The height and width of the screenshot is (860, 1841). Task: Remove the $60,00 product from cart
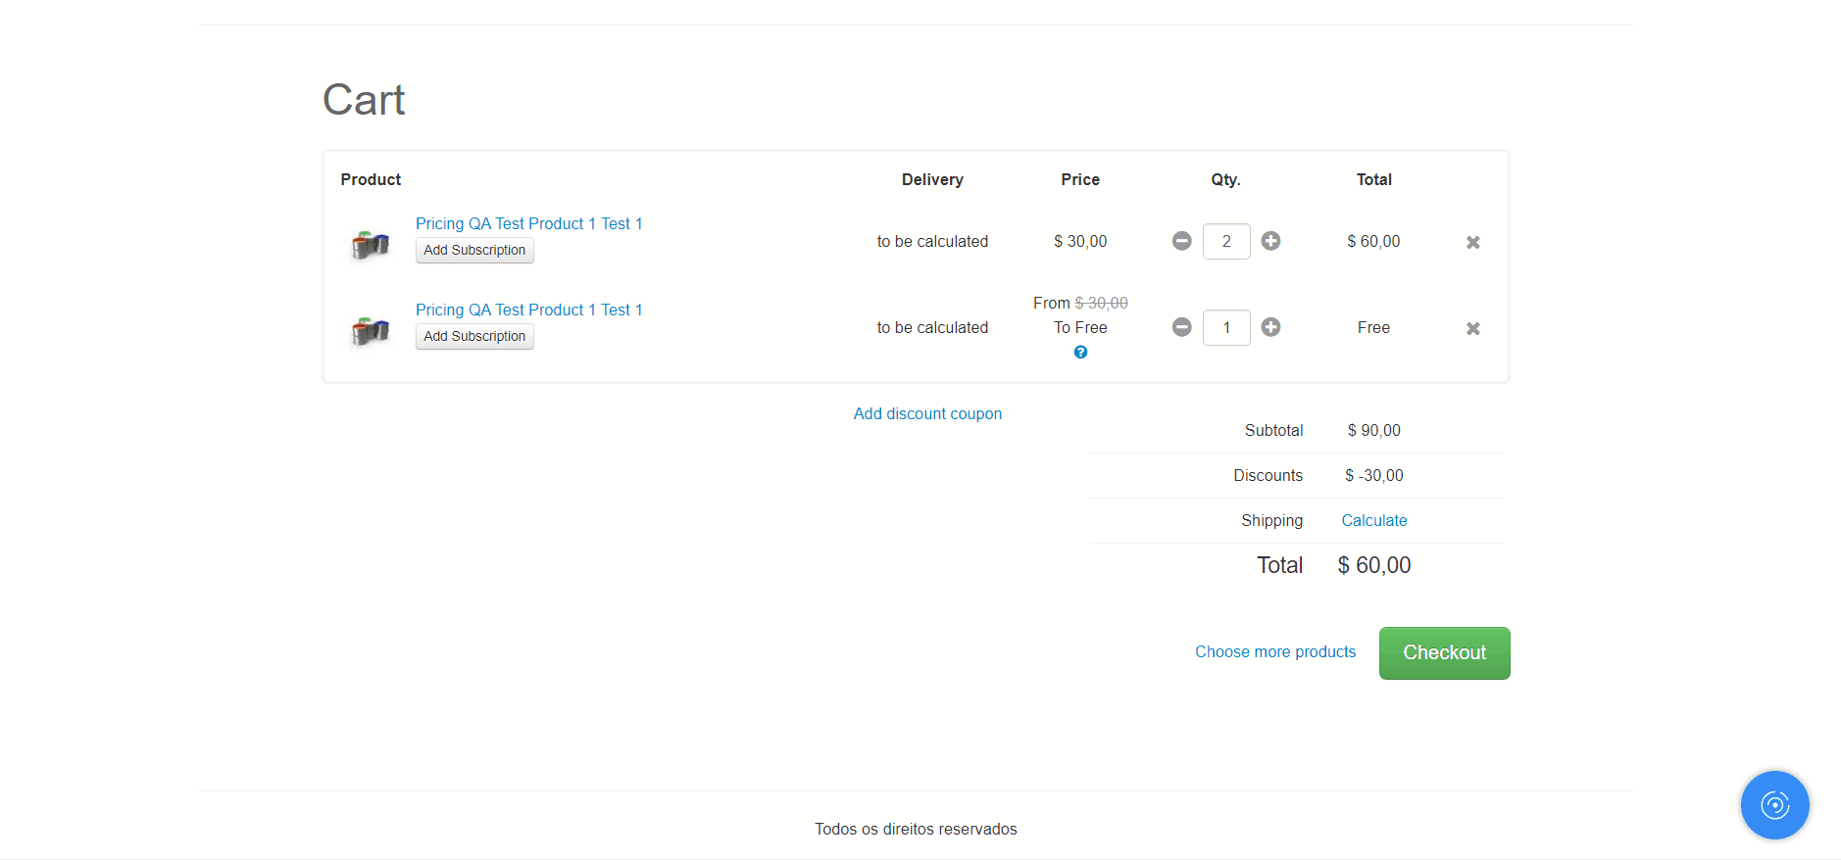tap(1472, 242)
